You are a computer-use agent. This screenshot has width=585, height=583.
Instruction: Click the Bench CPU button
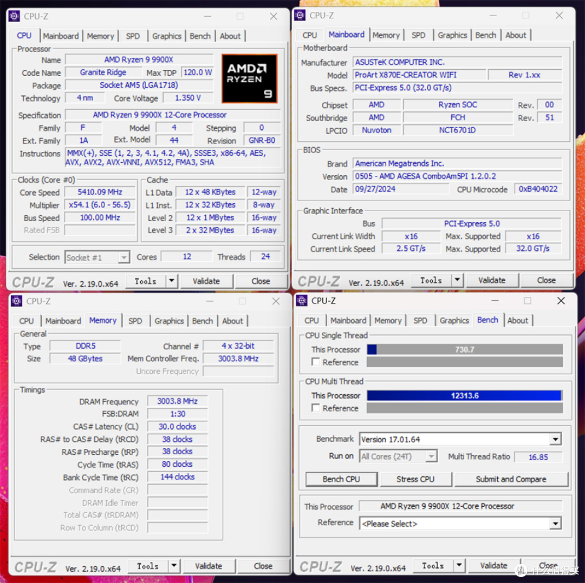[x=341, y=479]
